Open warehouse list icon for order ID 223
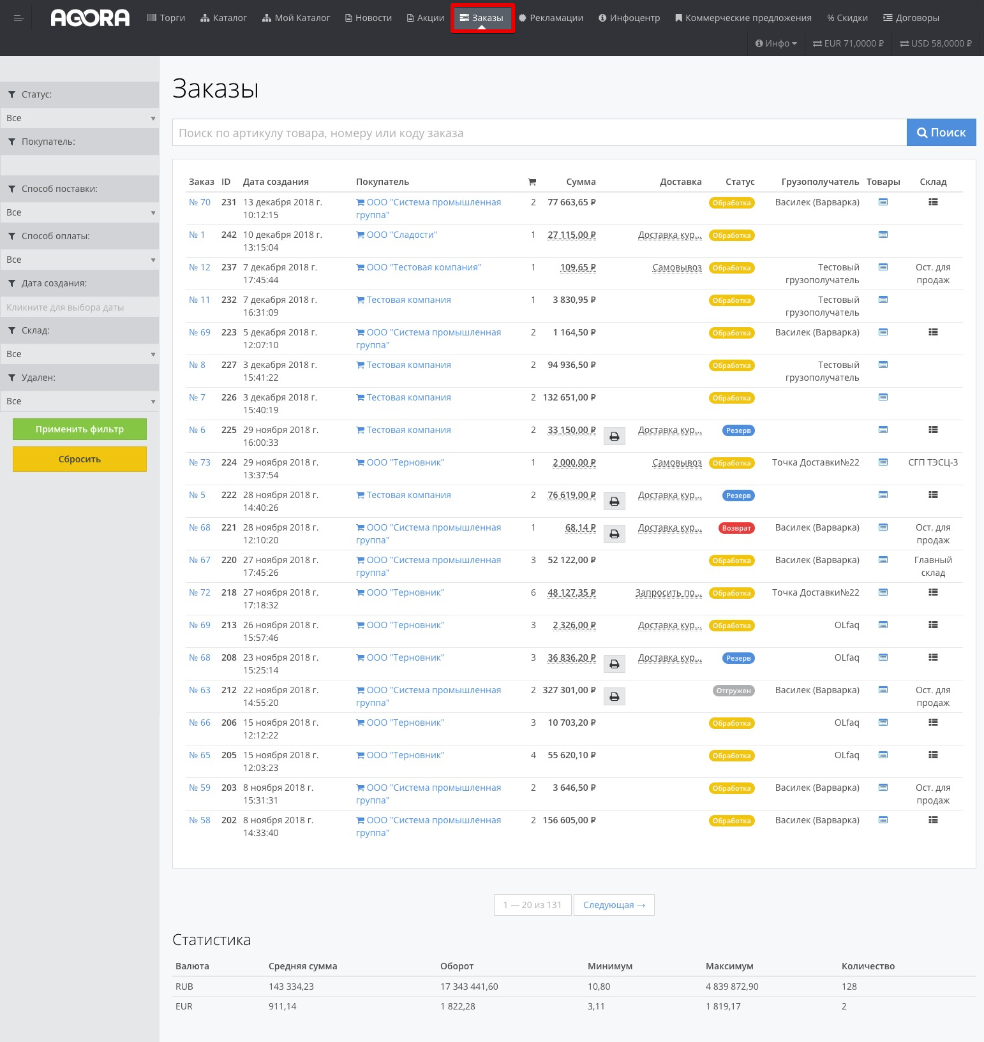 tap(933, 332)
